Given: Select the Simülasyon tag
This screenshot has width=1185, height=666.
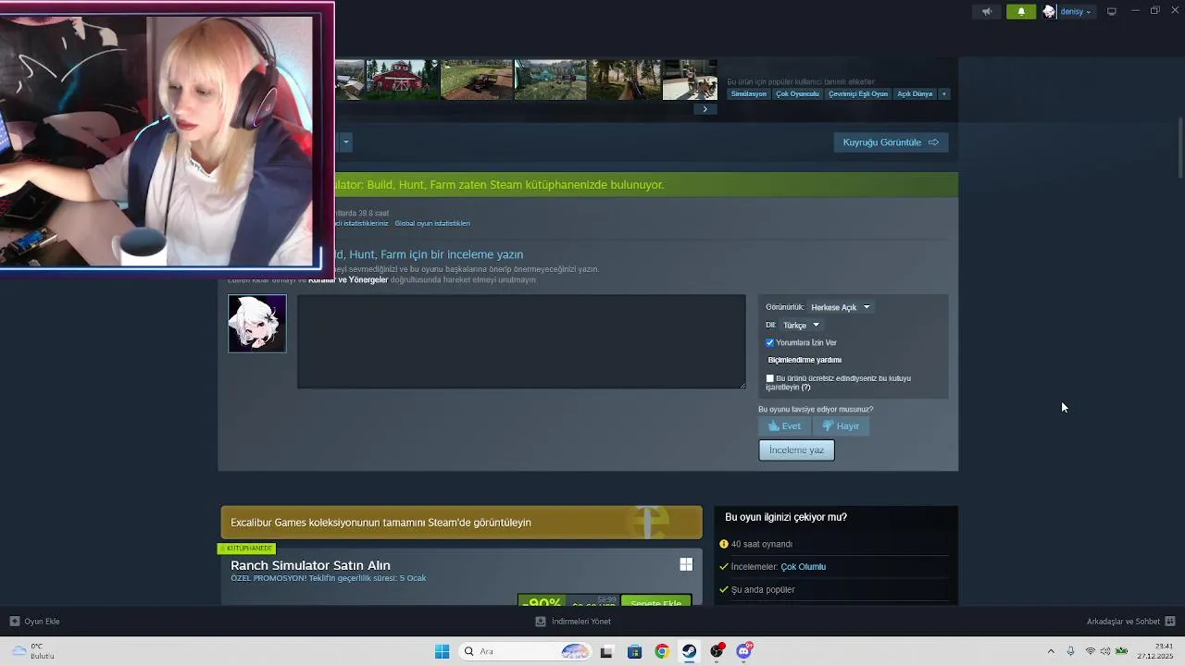Looking at the screenshot, I should (x=749, y=93).
